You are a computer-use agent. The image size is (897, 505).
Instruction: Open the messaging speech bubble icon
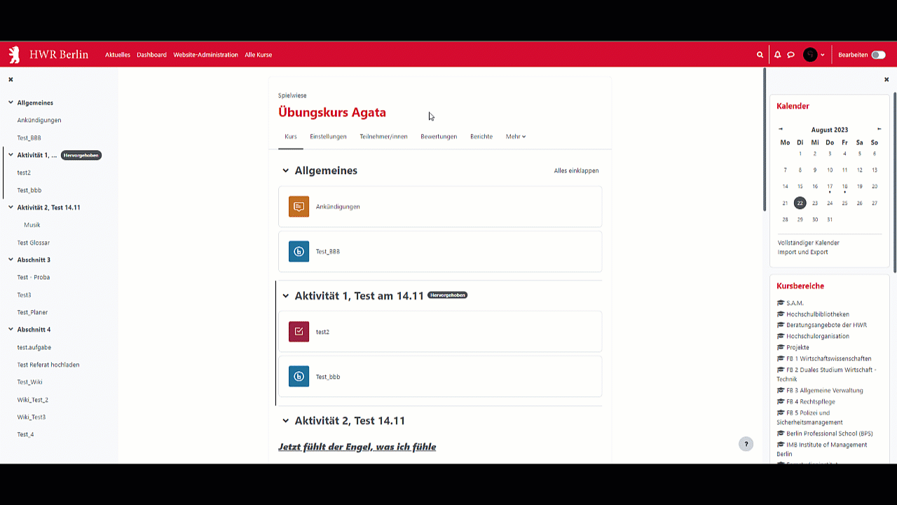(790, 55)
